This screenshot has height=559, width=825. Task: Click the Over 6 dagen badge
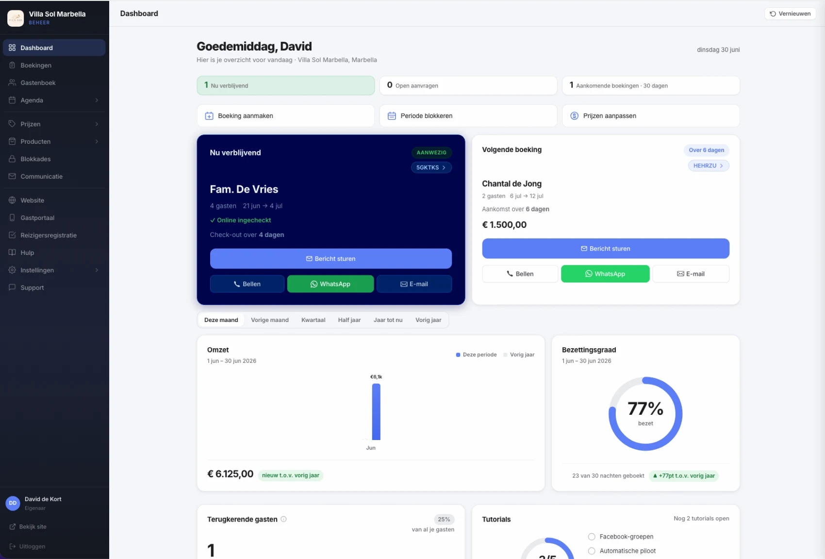click(x=707, y=150)
